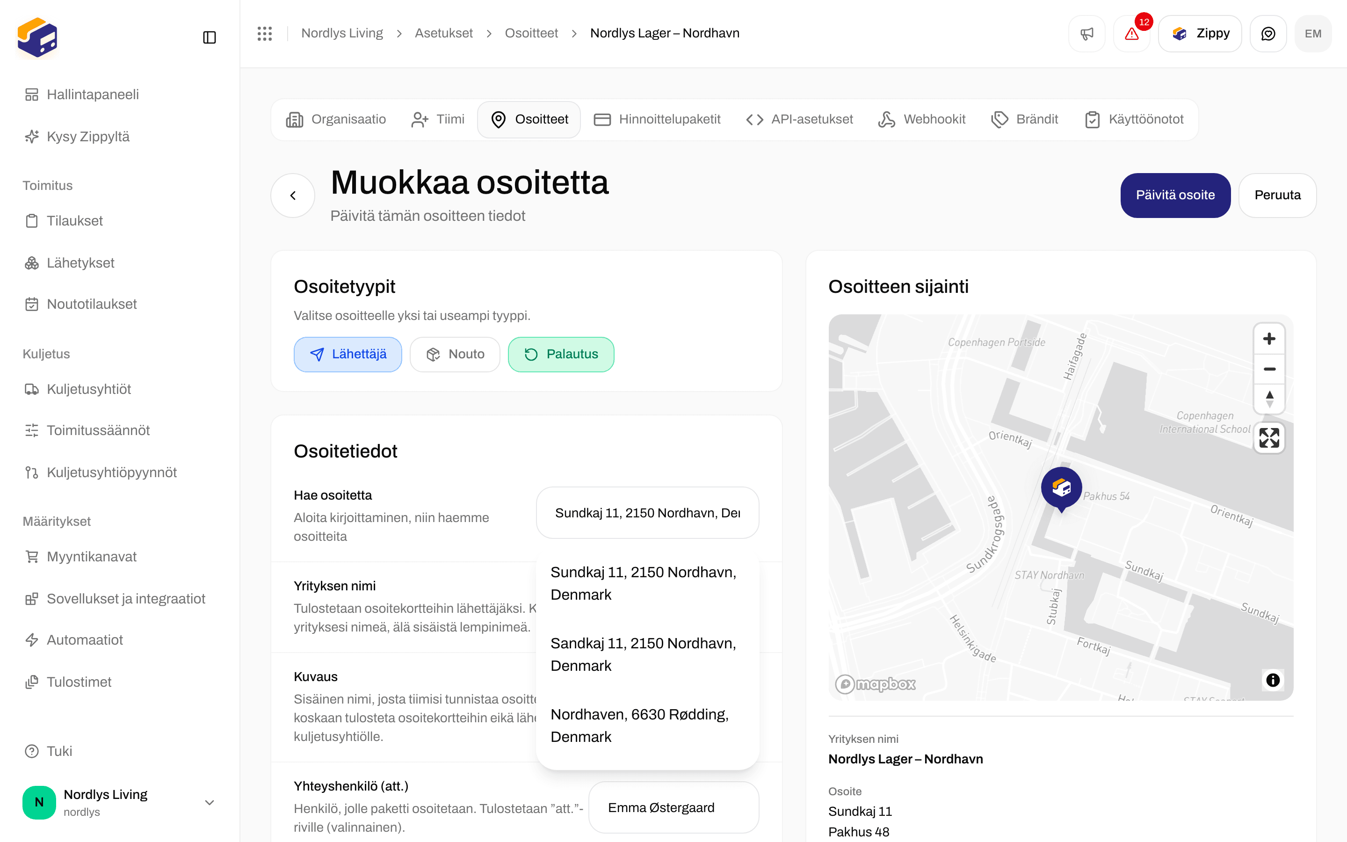
Task: Click the address pin marker on map
Action: [x=1061, y=489]
